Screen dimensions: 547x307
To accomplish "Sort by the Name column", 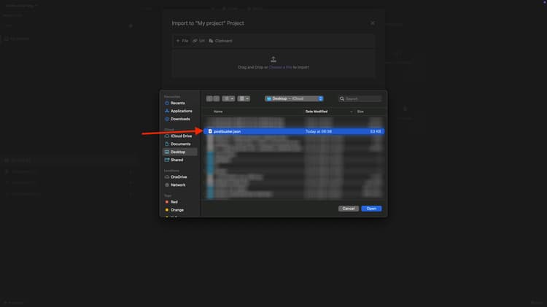I will click(218, 112).
